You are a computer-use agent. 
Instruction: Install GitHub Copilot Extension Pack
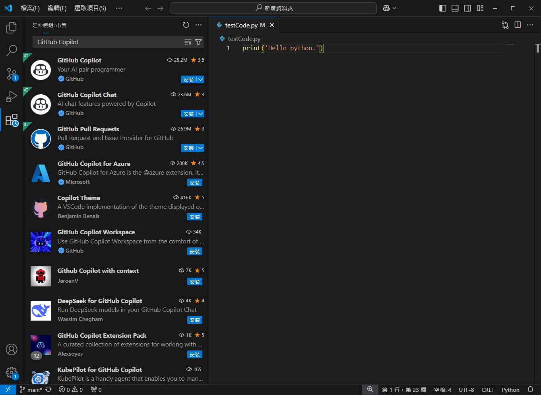(x=195, y=354)
